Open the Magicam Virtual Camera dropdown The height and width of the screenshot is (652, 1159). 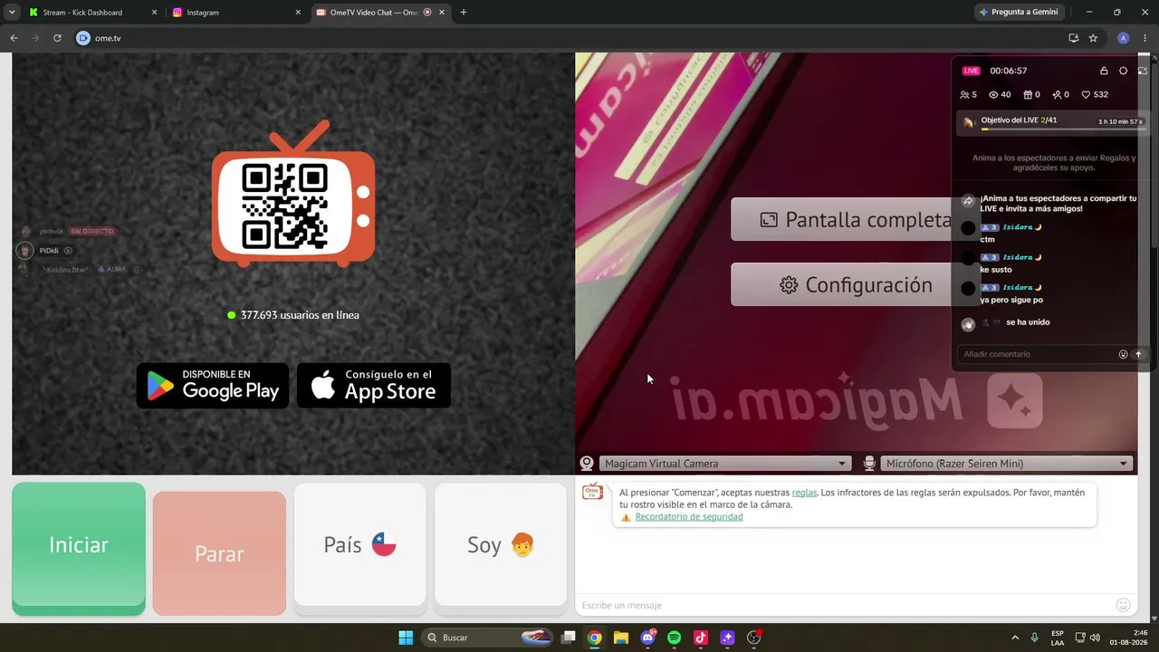[724, 464]
